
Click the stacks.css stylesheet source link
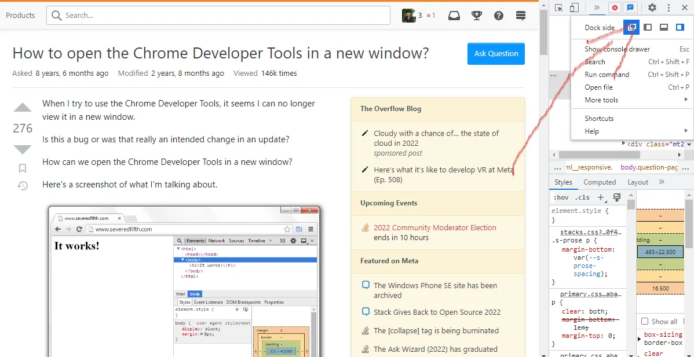[591, 232]
